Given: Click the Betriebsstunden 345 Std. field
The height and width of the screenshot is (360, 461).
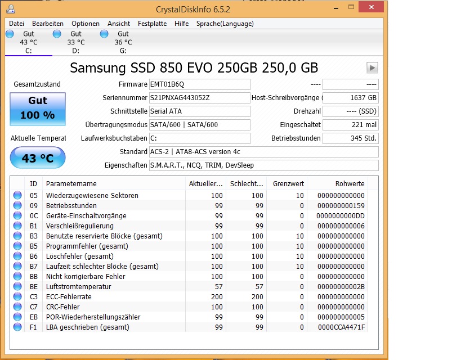Looking at the screenshot, I should tap(351, 138).
